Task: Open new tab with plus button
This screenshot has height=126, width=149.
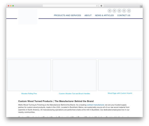Action: click(x=141, y=7)
